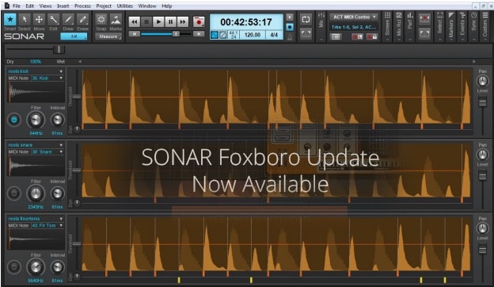Toggle the loop on/off icon
Image resolution: width=494 pixels, height=287 pixels.
[306, 20]
